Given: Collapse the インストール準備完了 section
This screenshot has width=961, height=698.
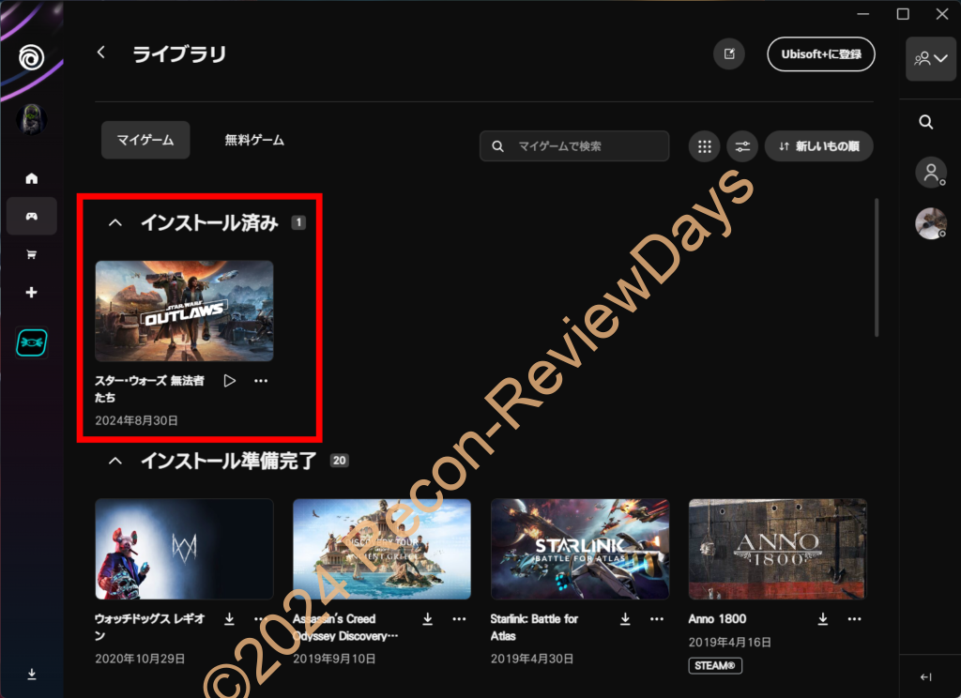Looking at the screenshot, I should click(x=115, y=461).
